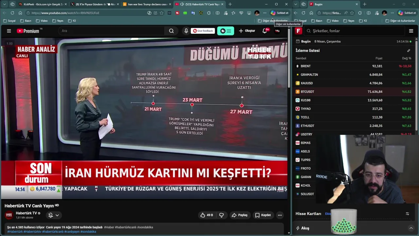Viewport: 419px width, 236px height.
Task: Toggle the teal list extension button on YouTube
Action: point(226,31)
